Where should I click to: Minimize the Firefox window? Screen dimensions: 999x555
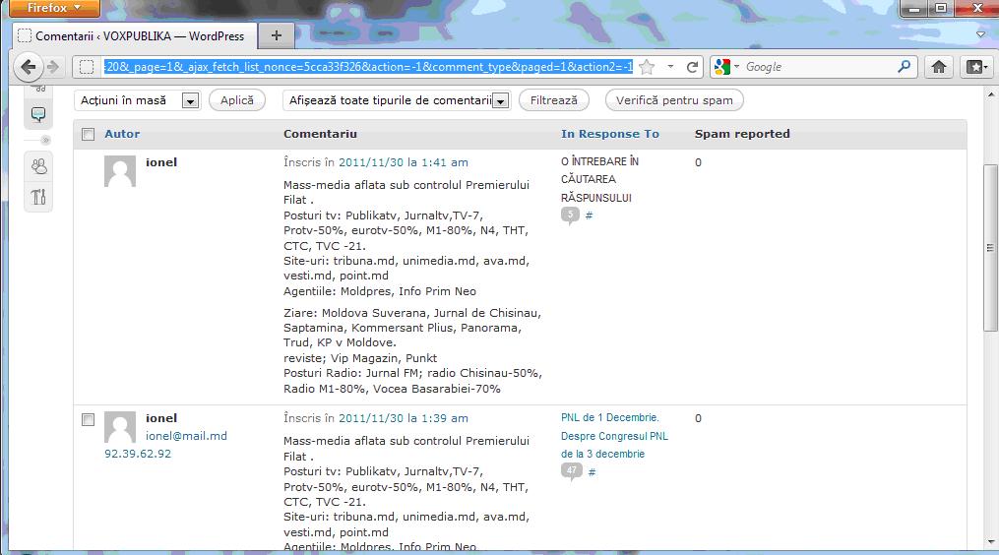tap(914, 8)
